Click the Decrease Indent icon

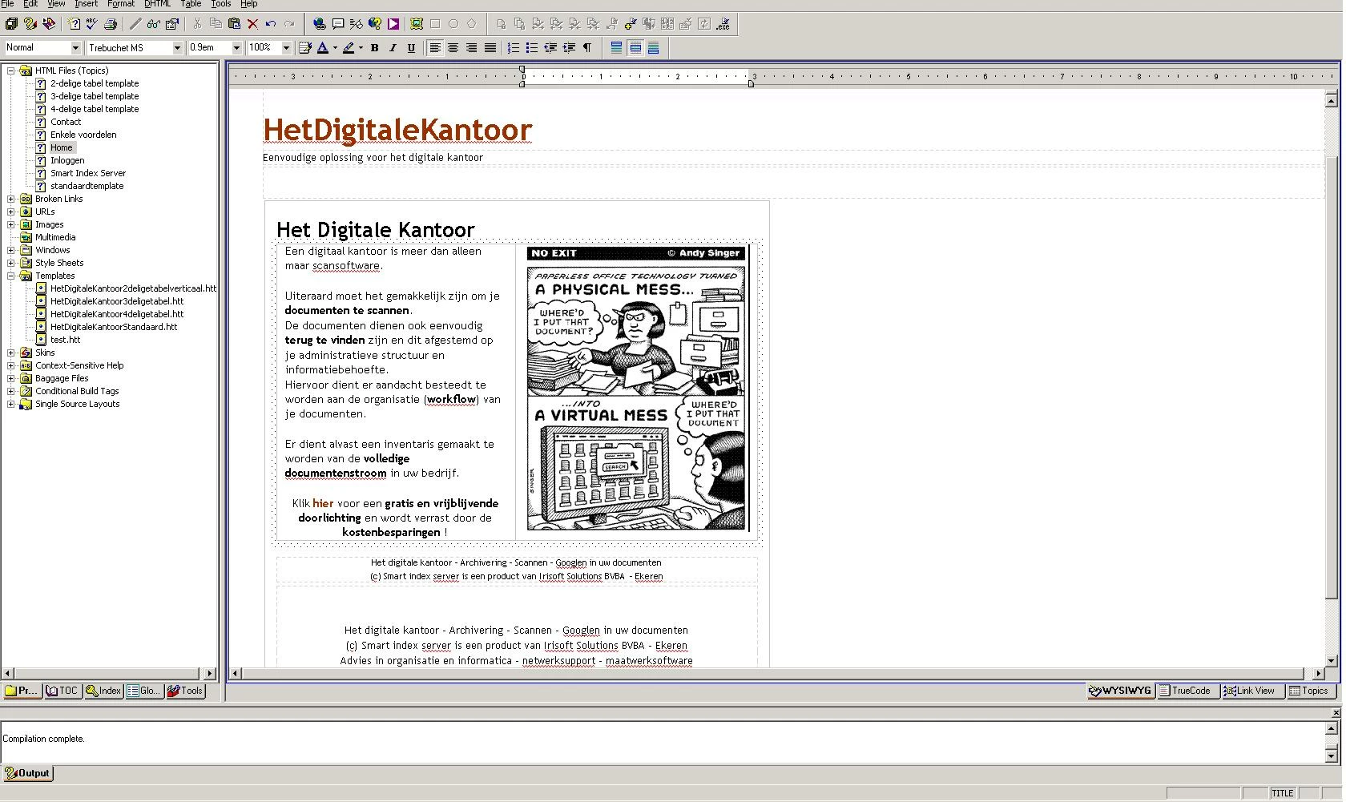[550, 48]
